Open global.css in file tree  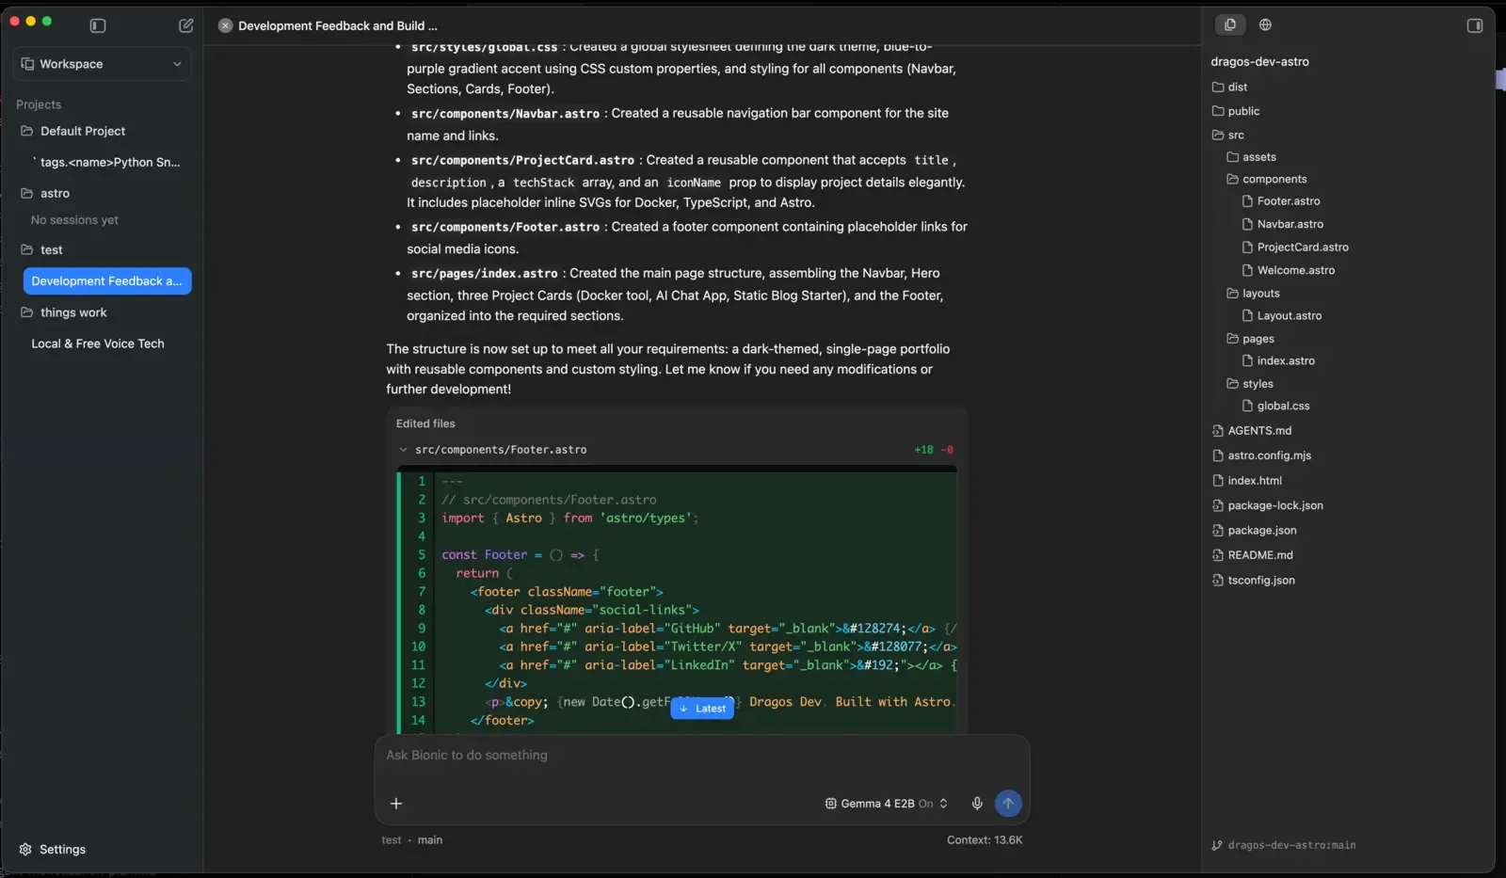[x=1275, y=406]
